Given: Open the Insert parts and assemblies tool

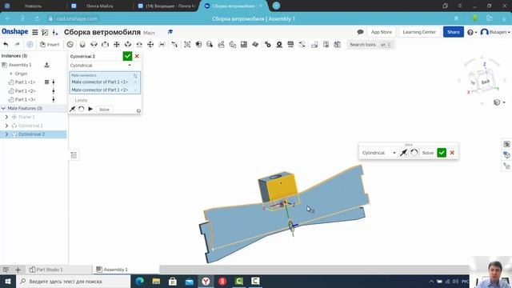Looking at the screenshot, I should 50,45.
